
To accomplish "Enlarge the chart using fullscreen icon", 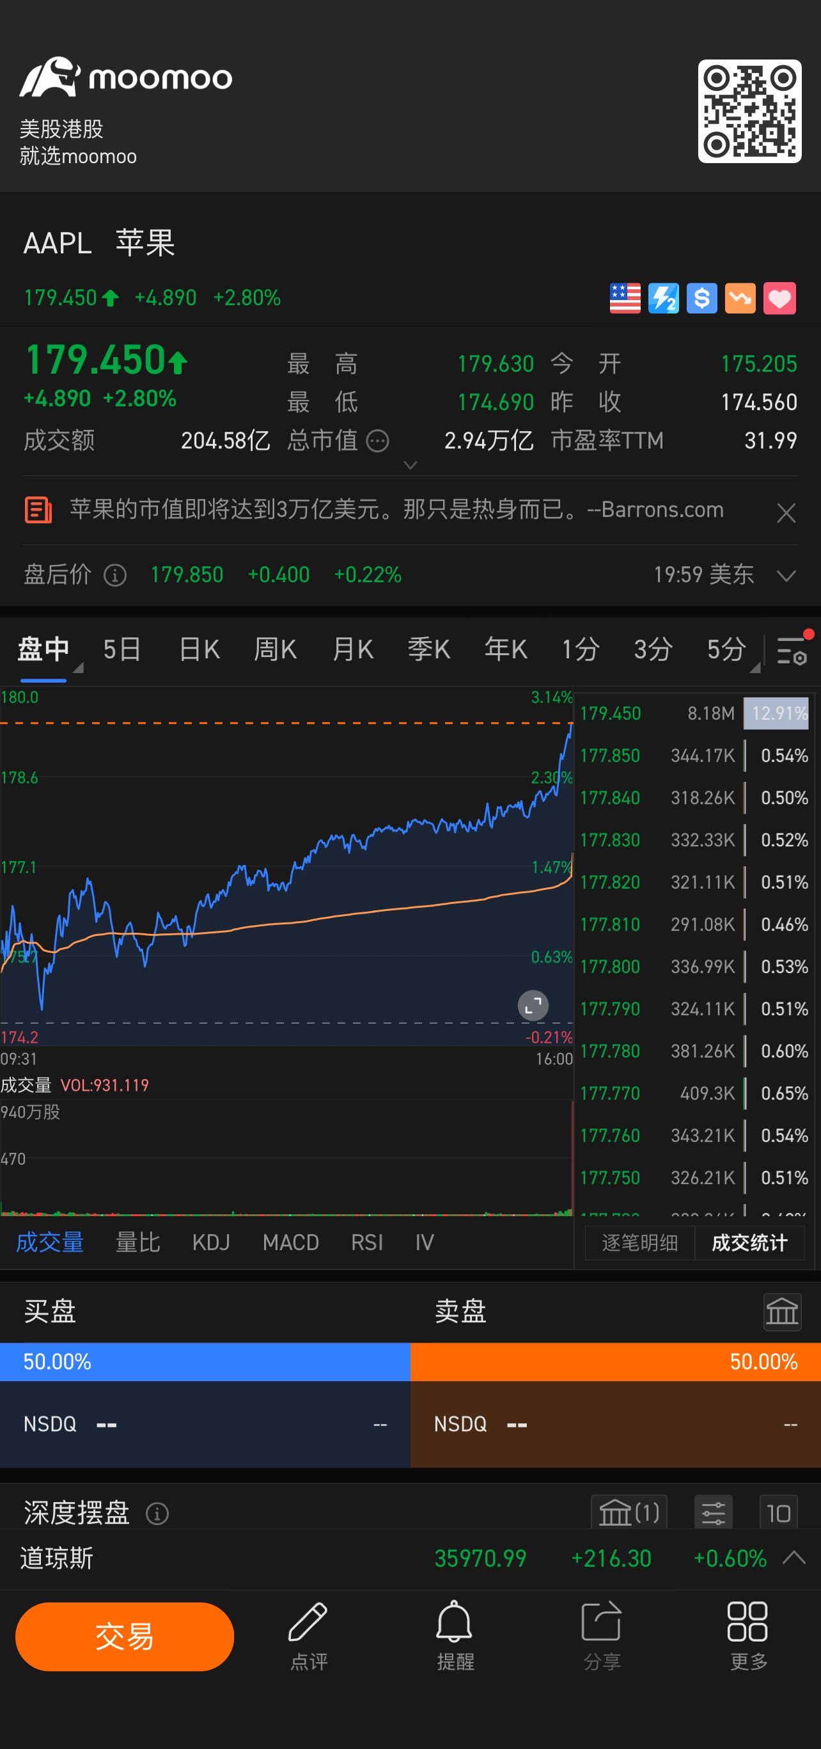I will [x=533, y=1006].
